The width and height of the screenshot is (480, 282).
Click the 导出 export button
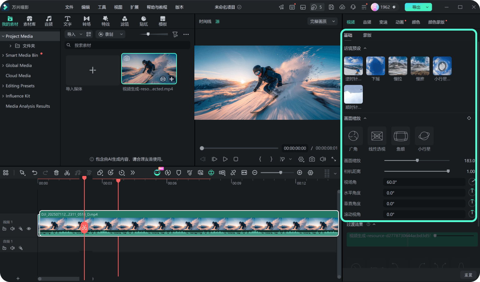418,7
